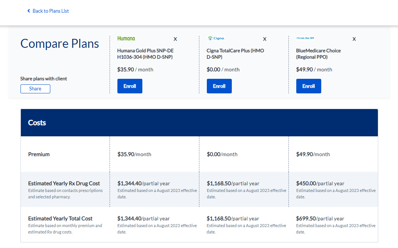The width and height of the screenshot is (398, 248).
Task: Click Estimated Yearly Rx Drug Cost label
Action: (64, 183)
